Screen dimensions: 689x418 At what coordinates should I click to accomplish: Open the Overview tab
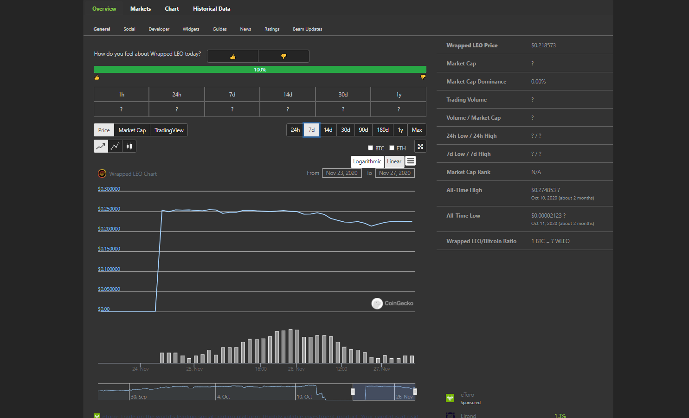point(104,9)
